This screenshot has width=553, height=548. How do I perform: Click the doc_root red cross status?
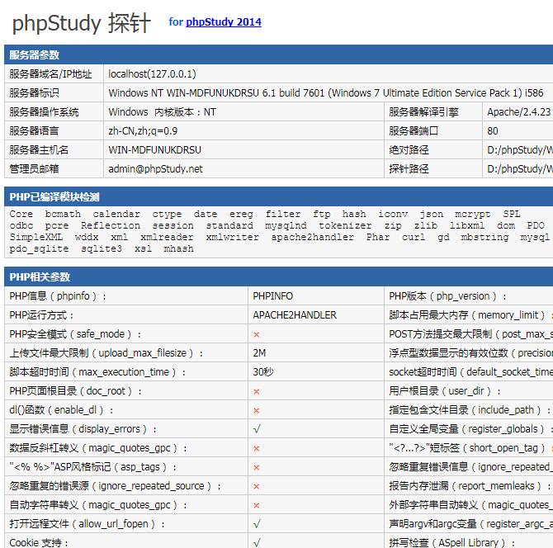click(x=257, y=391)
